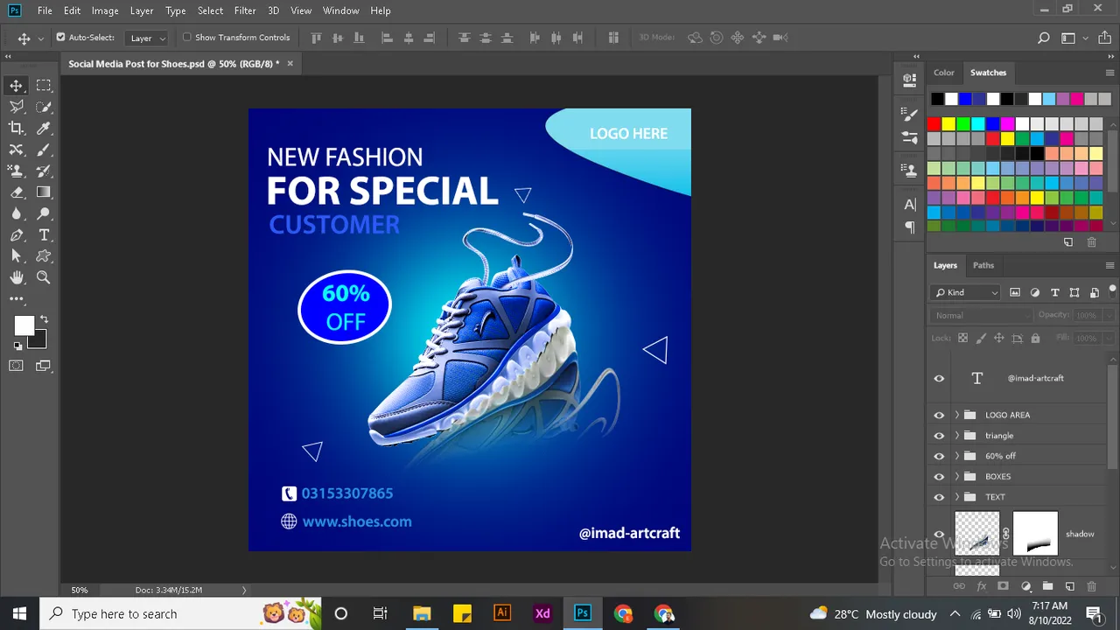Add layer mask in Layers panel
Screen dimensions: 1120x630
(1004, 586)
